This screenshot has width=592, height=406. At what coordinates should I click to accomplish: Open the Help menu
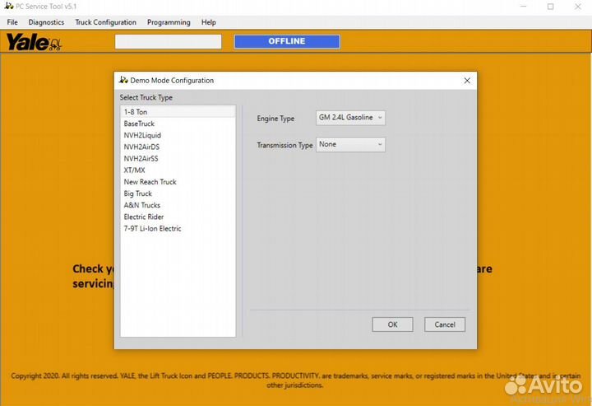pos(208,22)
